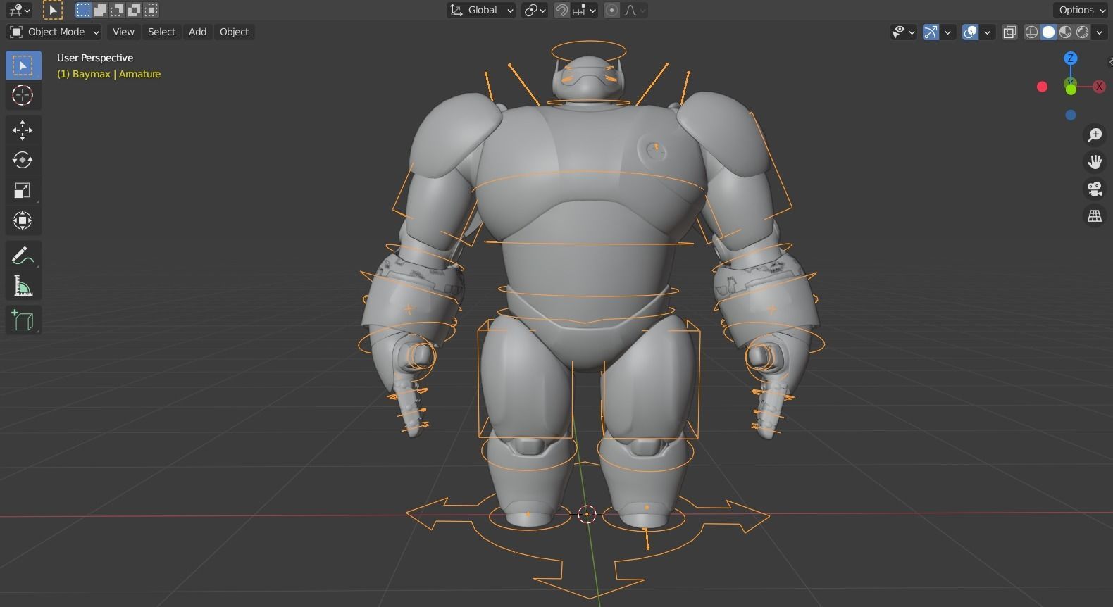The height and width of the screenshot is (607, 1113).
Task: Open the Select menu
Action: (x=161, y=32)
